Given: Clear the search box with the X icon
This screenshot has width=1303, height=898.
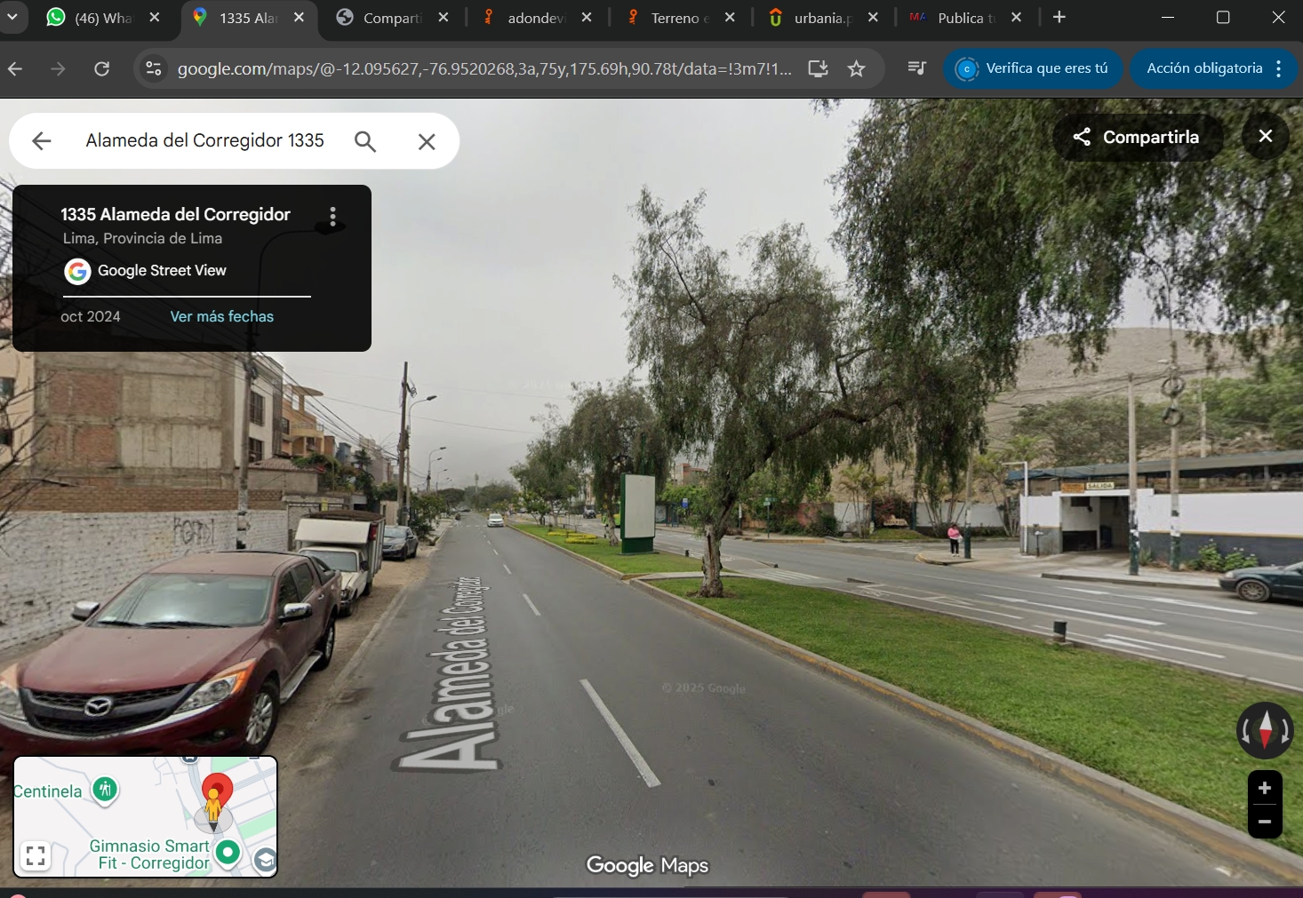Looking at the screenshot, I should (x=427, y=141).
